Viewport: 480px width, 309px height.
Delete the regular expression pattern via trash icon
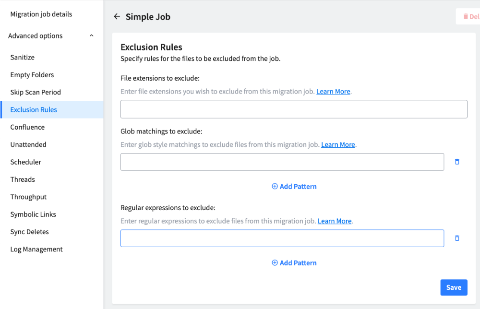coord(456,238)
